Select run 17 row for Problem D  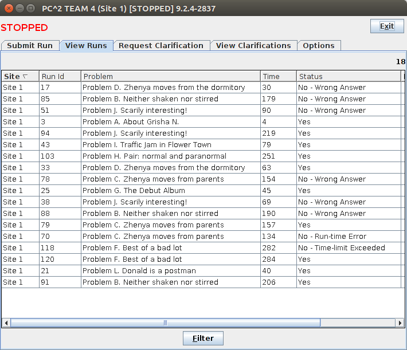(x=163, y=88)
